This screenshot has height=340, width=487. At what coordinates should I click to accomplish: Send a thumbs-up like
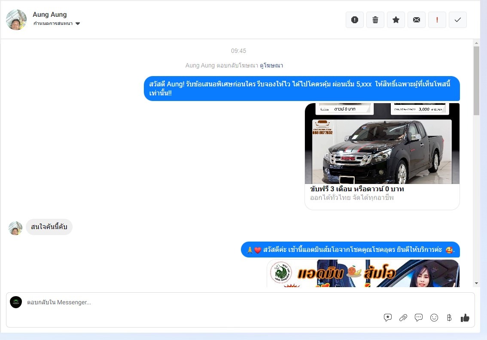click(x=465, y=318)
